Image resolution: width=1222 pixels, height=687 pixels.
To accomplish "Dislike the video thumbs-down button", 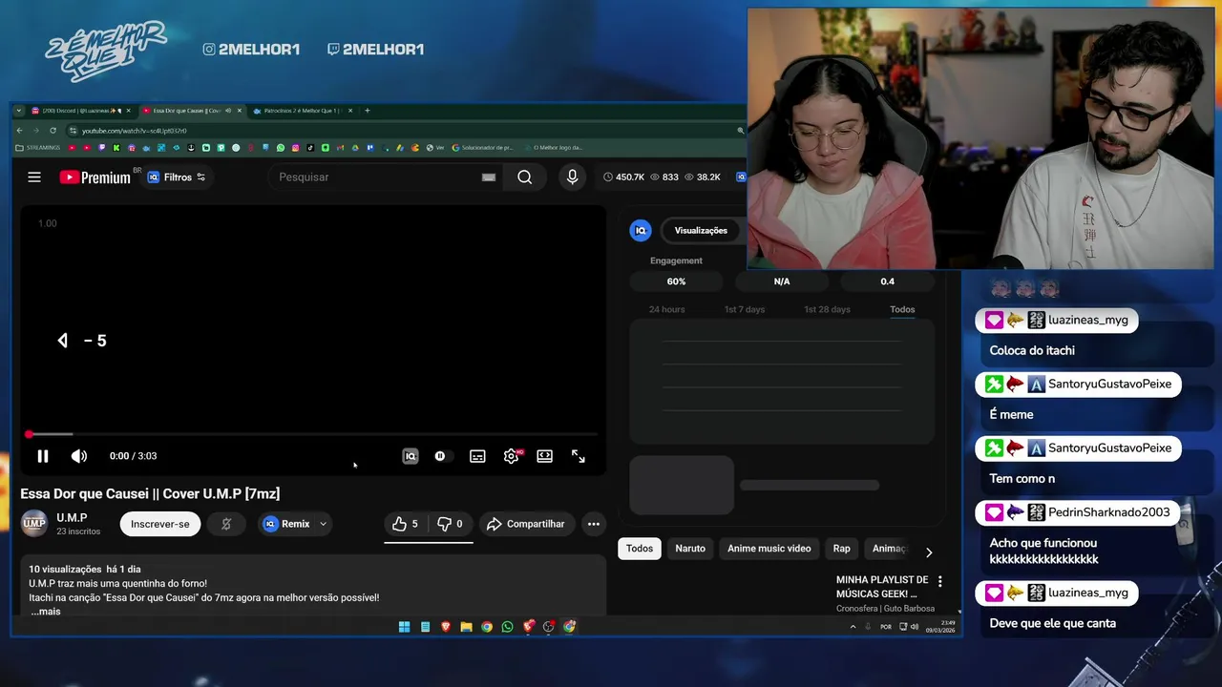I will (450, 524).
